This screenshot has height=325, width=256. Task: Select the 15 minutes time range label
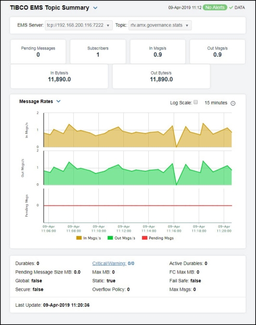coord(216,103)
